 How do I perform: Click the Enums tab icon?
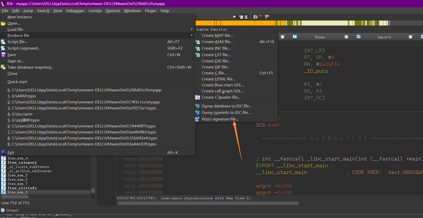pyautogui.click(x=295, y=37)
